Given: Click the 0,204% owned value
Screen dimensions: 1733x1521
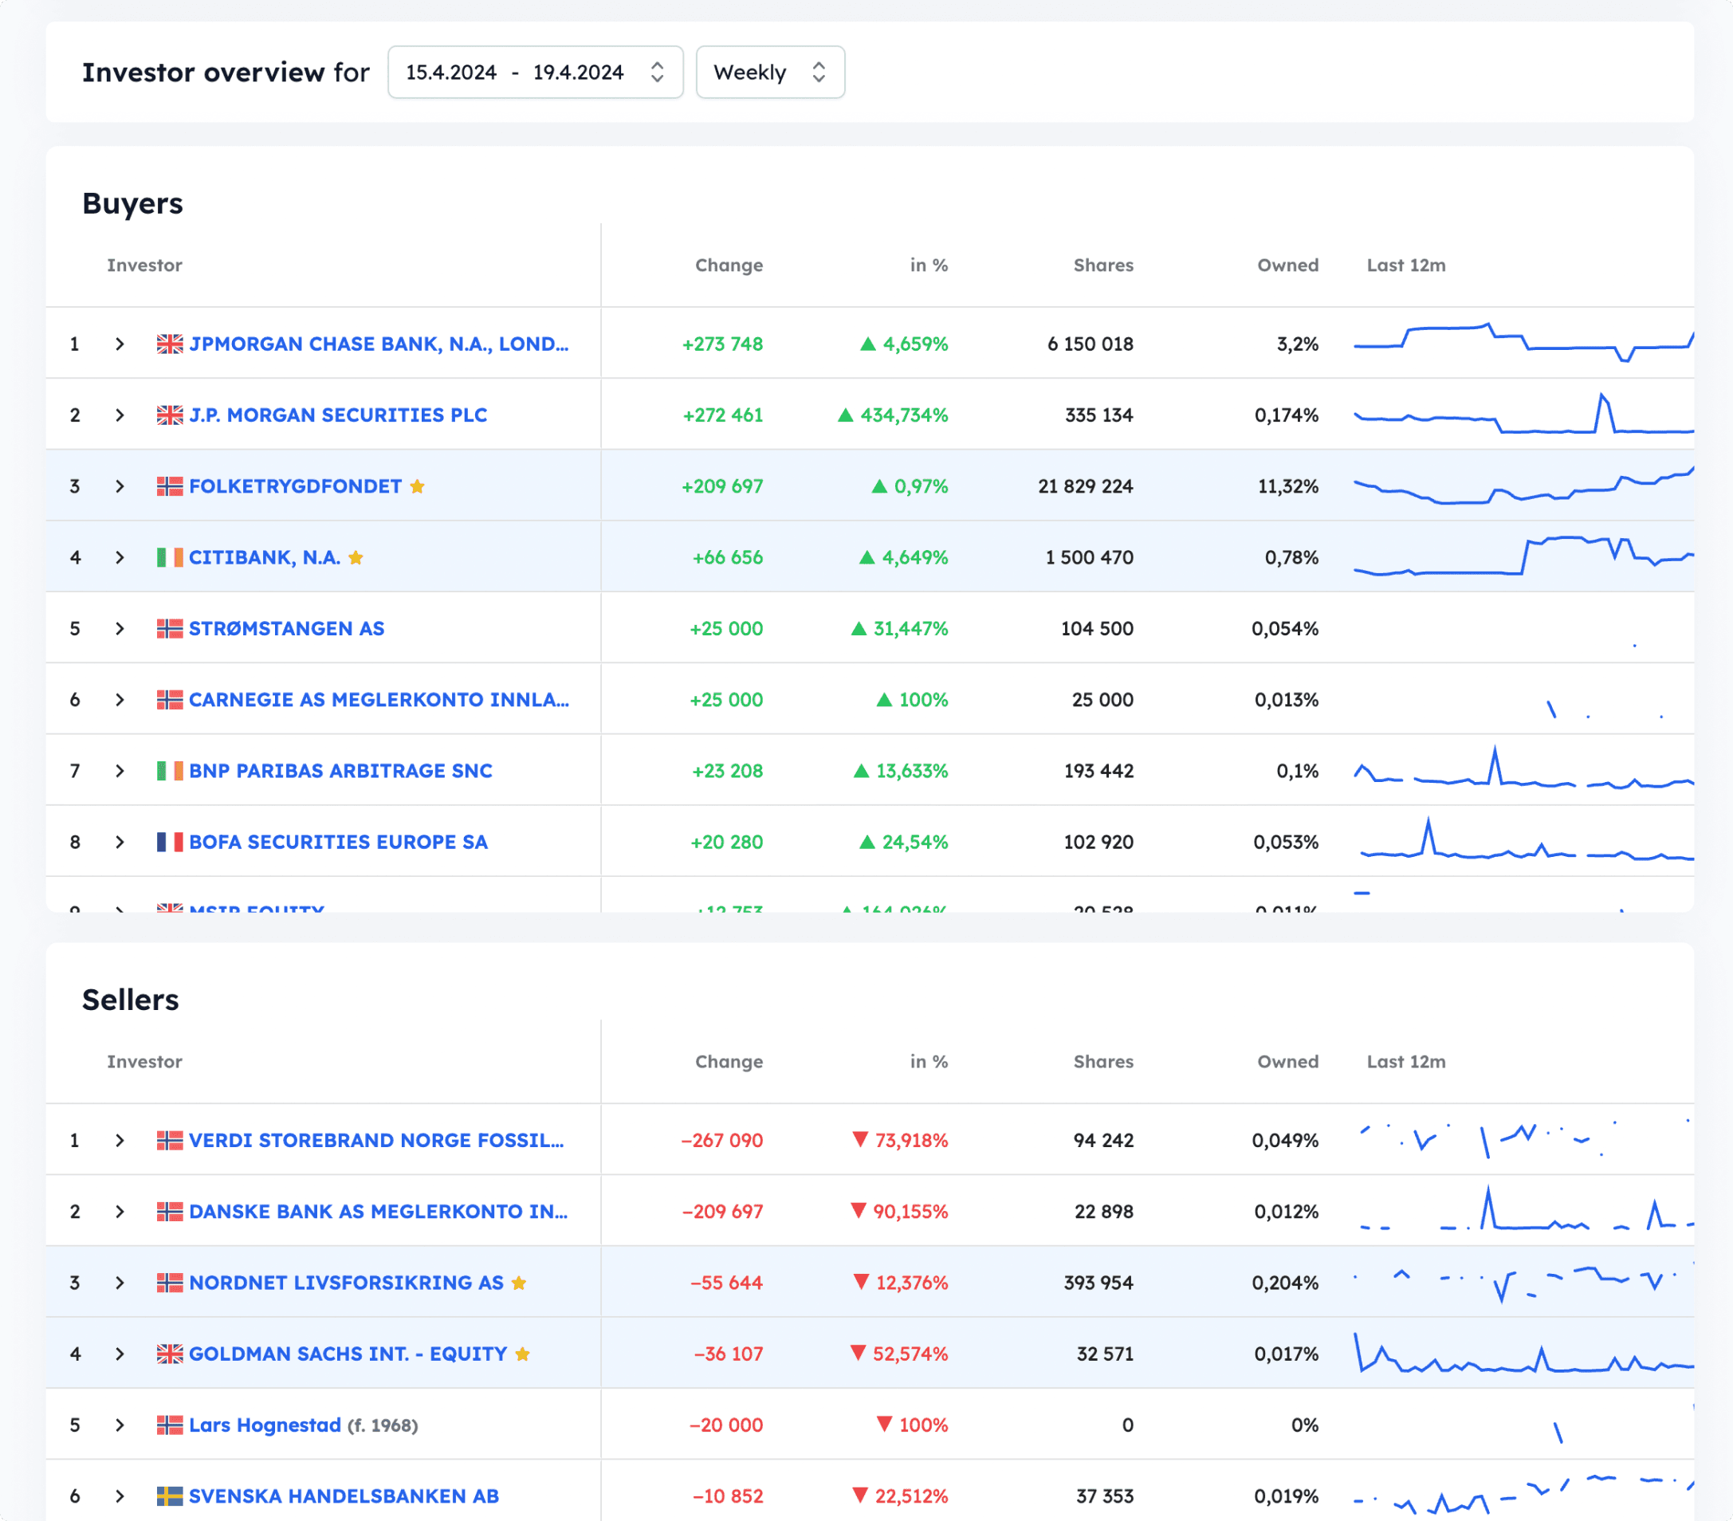Looking at the screenshot, I should [1285, 1283].
